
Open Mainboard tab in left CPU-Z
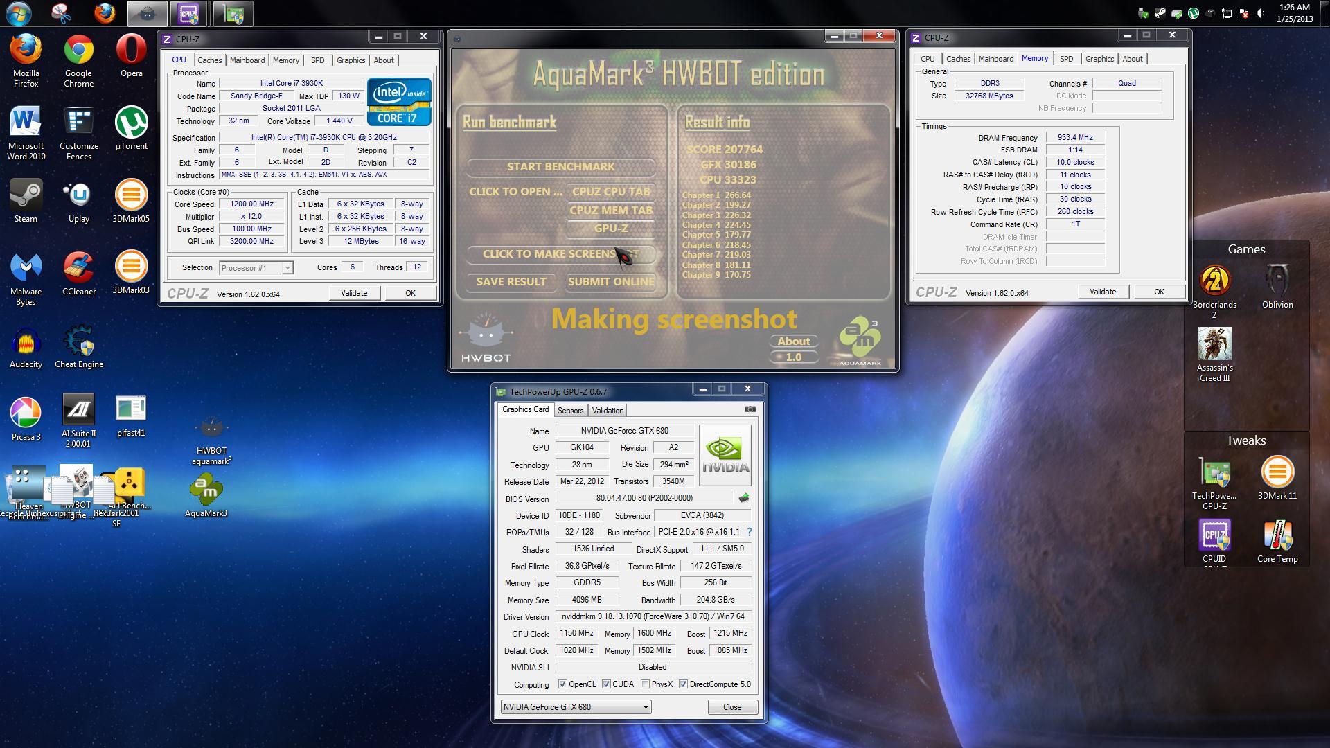(247, 60)
